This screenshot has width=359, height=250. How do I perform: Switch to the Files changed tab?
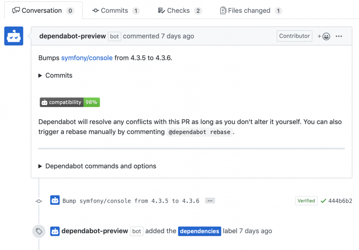point(251,11)
